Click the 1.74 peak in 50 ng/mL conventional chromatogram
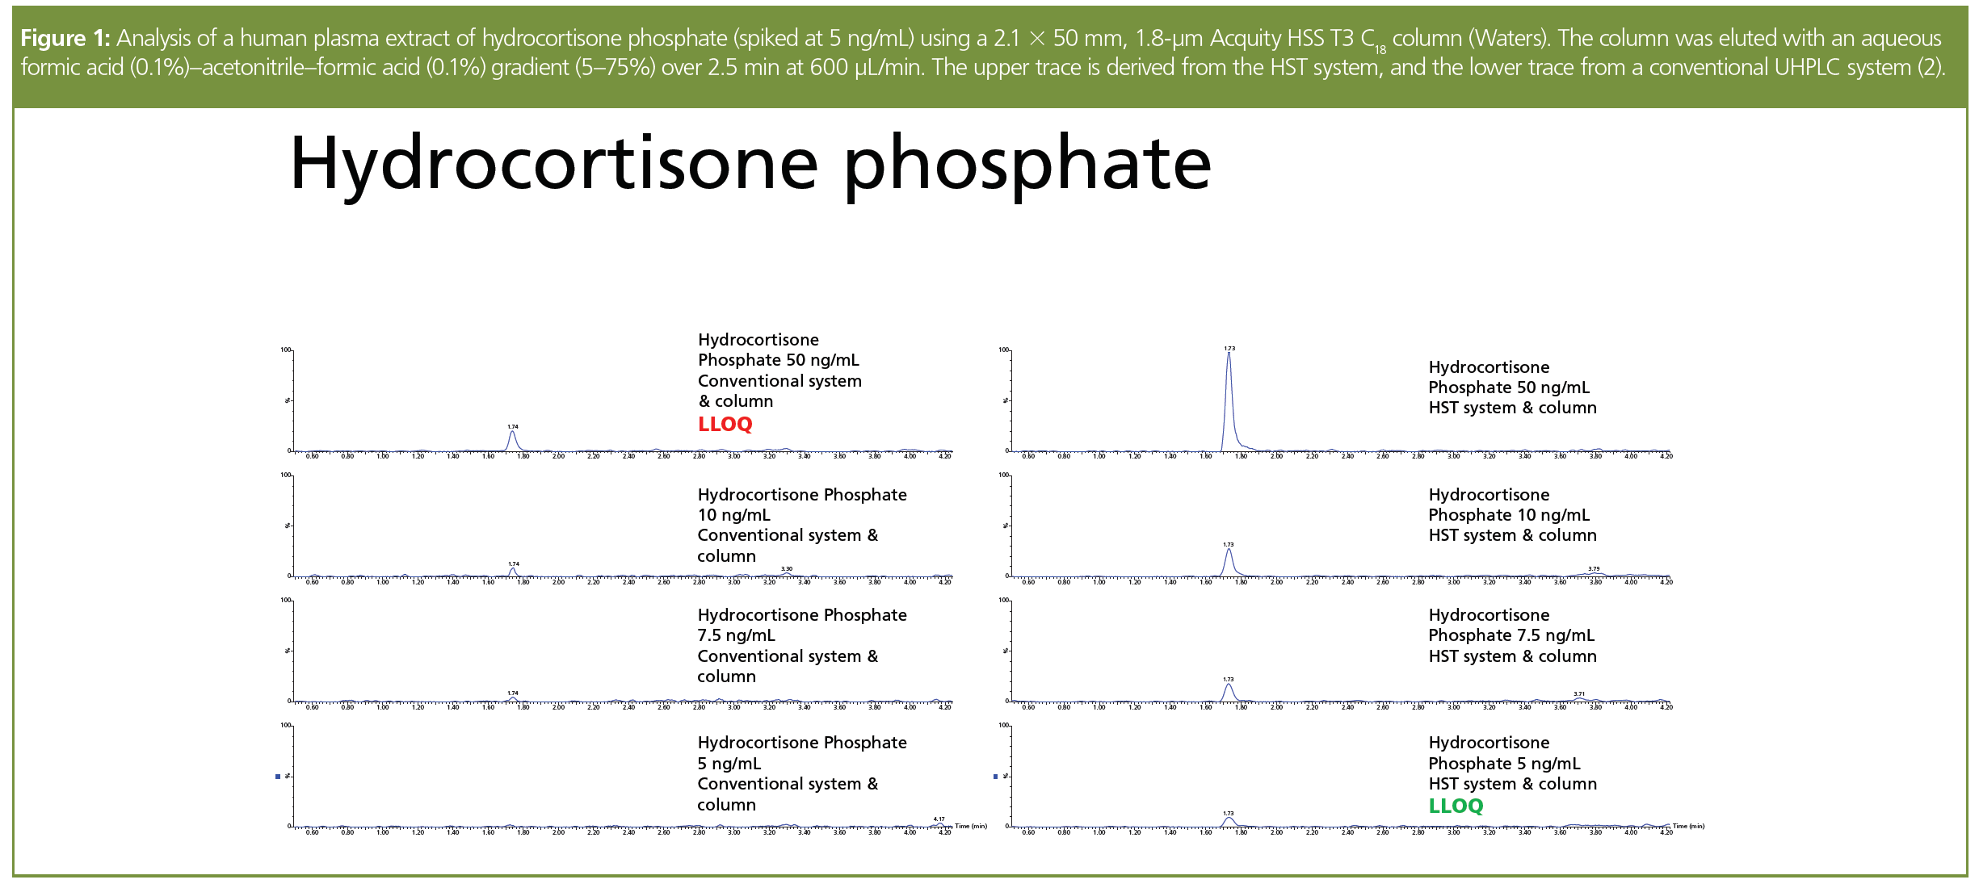Screen dimensions: 1979x888 pyautogui.click(x=512, y=440)
